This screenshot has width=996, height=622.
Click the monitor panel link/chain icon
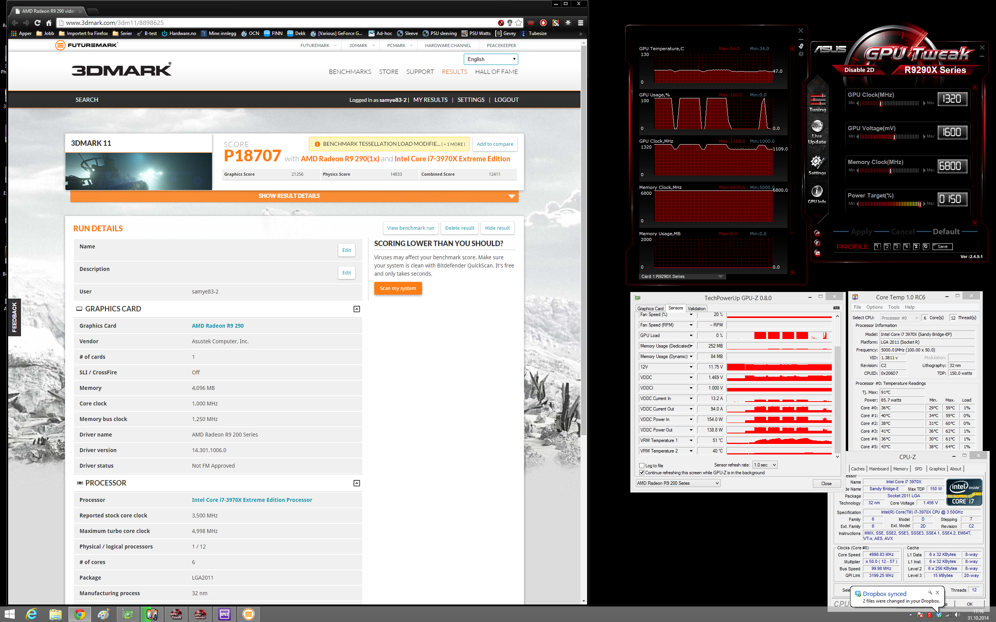pos(801,46)
